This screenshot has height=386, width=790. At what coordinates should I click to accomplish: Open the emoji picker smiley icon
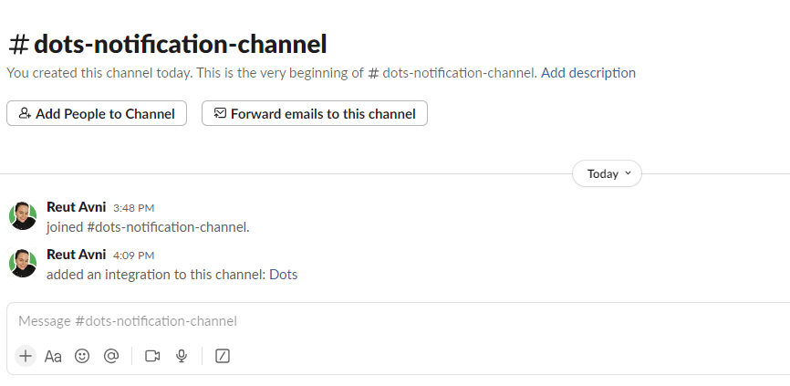(x=82, y=356)
